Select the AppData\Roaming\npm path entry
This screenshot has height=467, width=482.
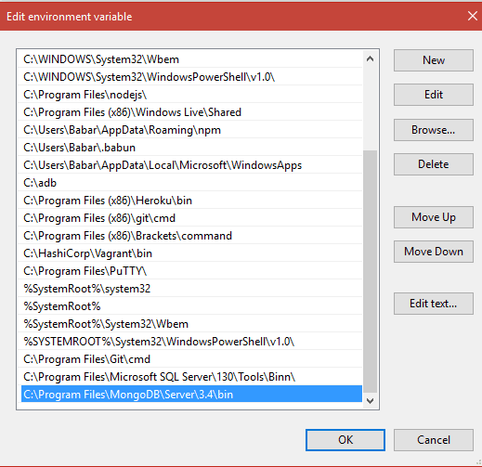[190, 130]
